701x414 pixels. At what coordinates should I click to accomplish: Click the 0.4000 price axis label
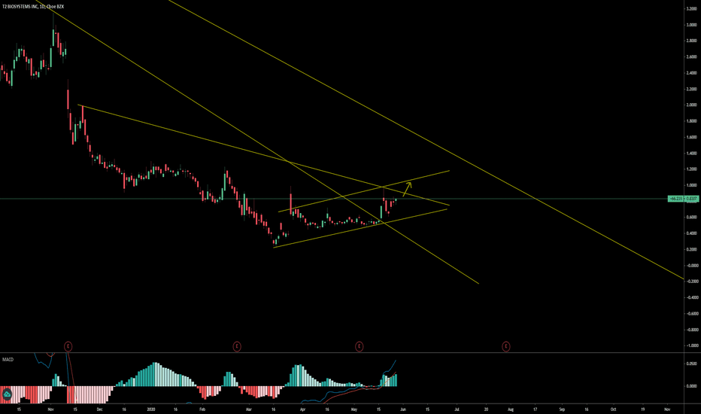click(x=691, y=233)
